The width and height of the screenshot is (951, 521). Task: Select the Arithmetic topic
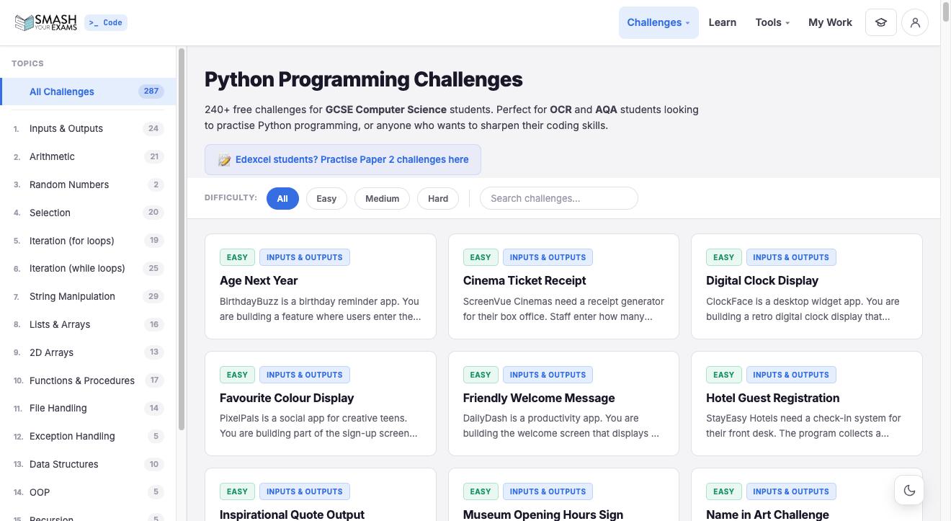click(88, 156)
